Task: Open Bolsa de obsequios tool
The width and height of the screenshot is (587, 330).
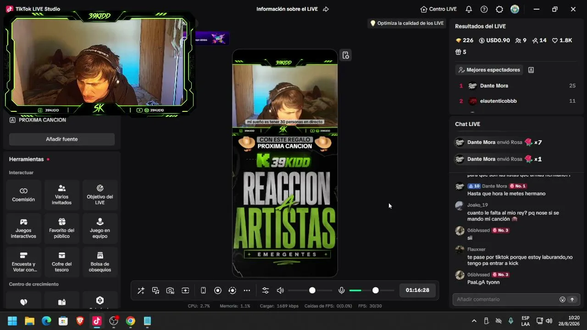Action: (x=100, y=262)
